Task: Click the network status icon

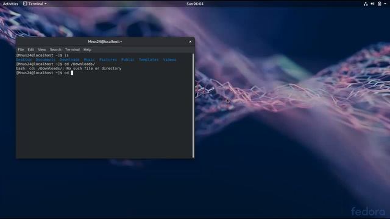Action: pyautogui.click(x=366, y=4)
